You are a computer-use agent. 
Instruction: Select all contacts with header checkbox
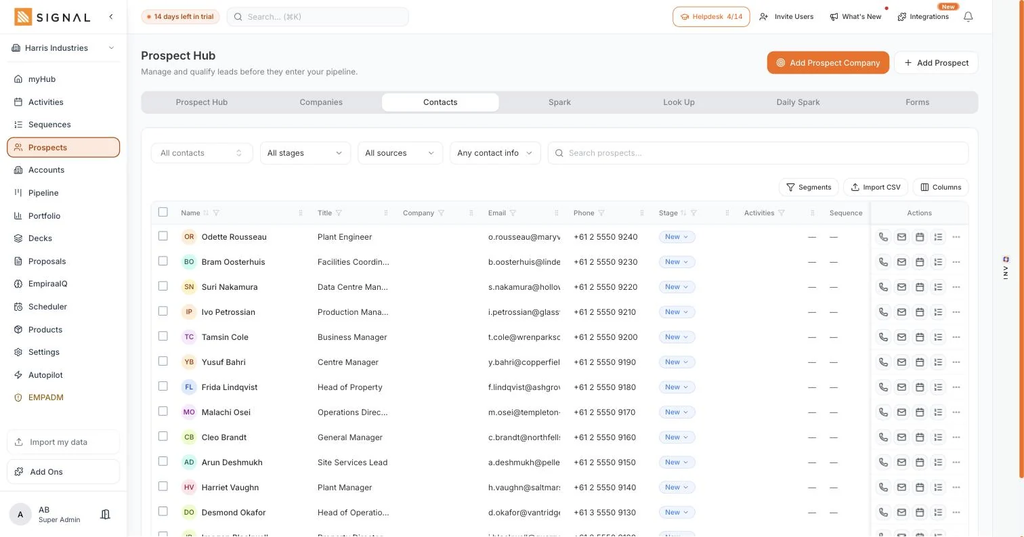point(163,212)
